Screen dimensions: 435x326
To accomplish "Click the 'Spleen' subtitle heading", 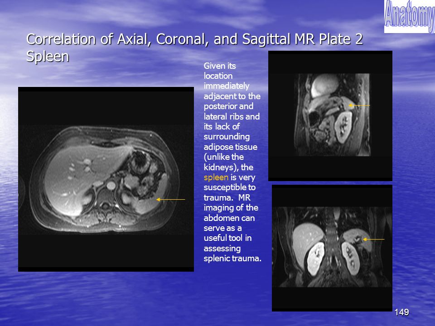I will (x=48, y=56).
